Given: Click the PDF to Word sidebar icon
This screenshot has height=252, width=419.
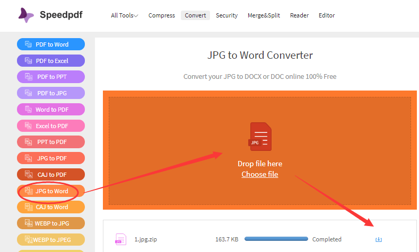Looking at the screenshot, I should [x=28, y=44].
